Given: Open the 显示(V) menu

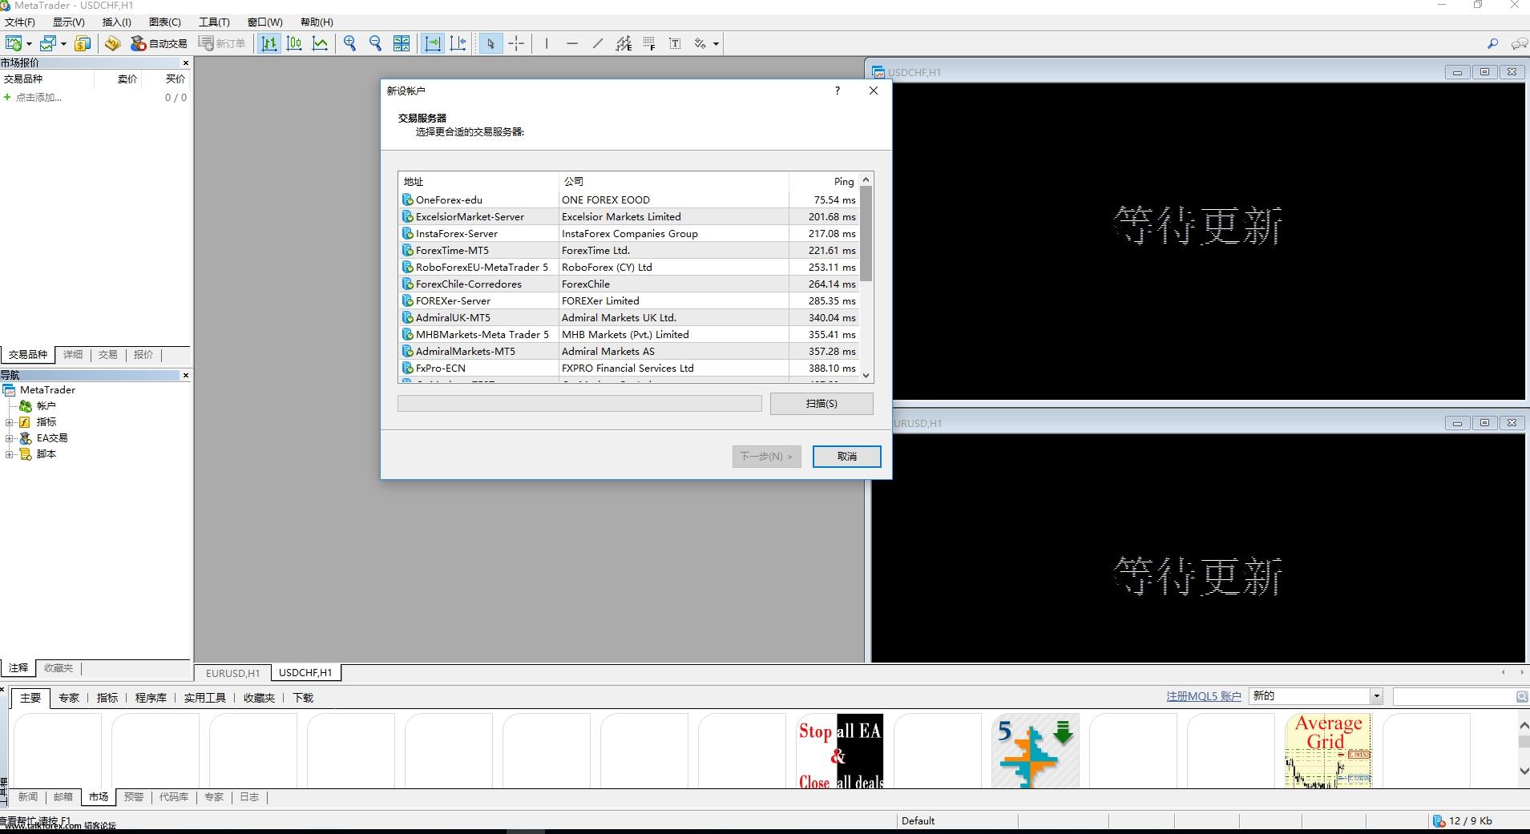Looking at the screenshot, I should [69, 22].
